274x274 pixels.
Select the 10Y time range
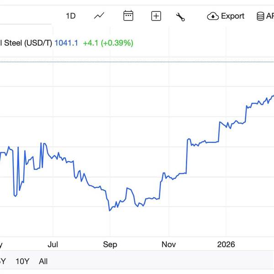(22, 261)
